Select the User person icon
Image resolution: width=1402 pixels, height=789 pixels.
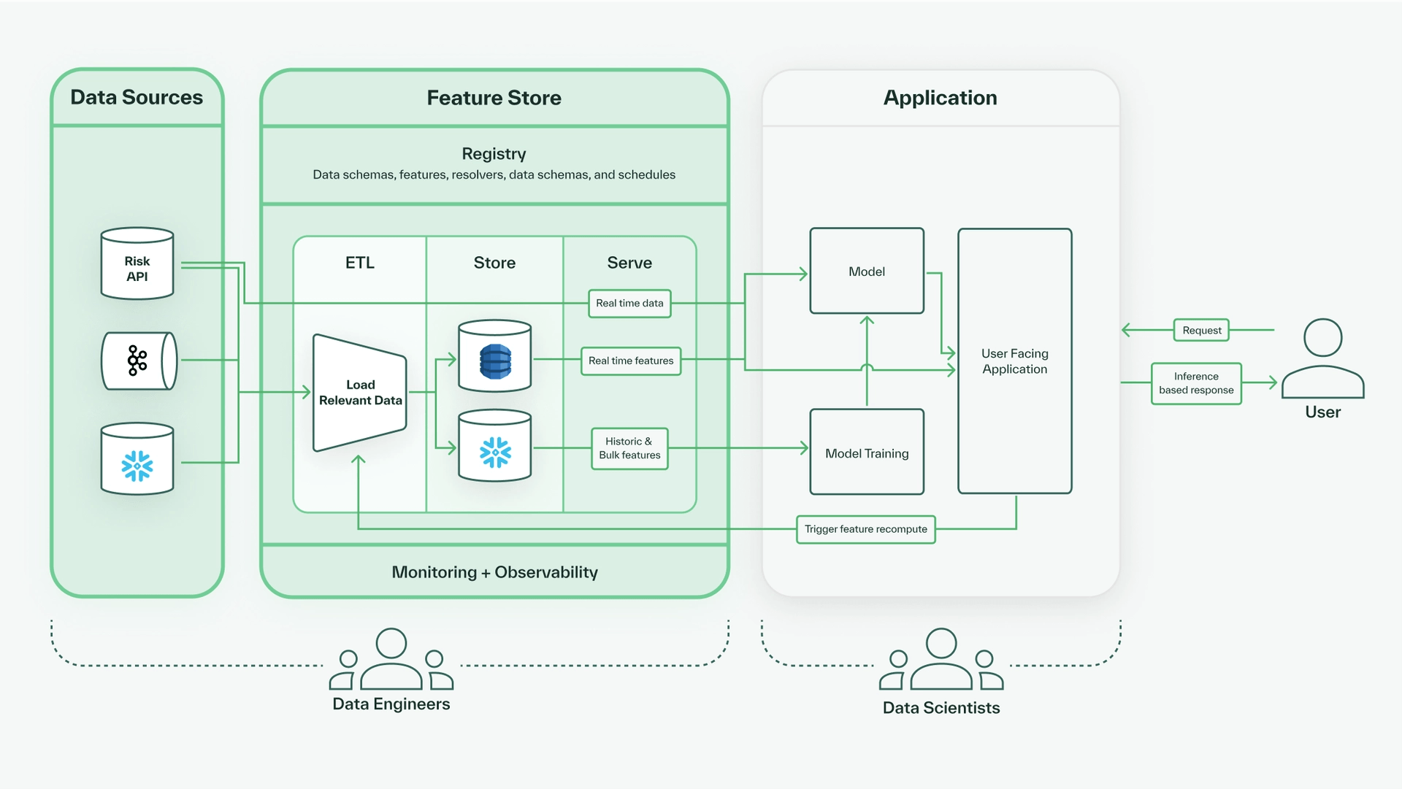(x=1322, y=358)
